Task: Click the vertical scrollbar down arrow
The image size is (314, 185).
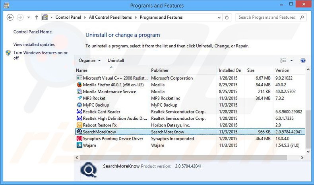Action: [308, 152]
